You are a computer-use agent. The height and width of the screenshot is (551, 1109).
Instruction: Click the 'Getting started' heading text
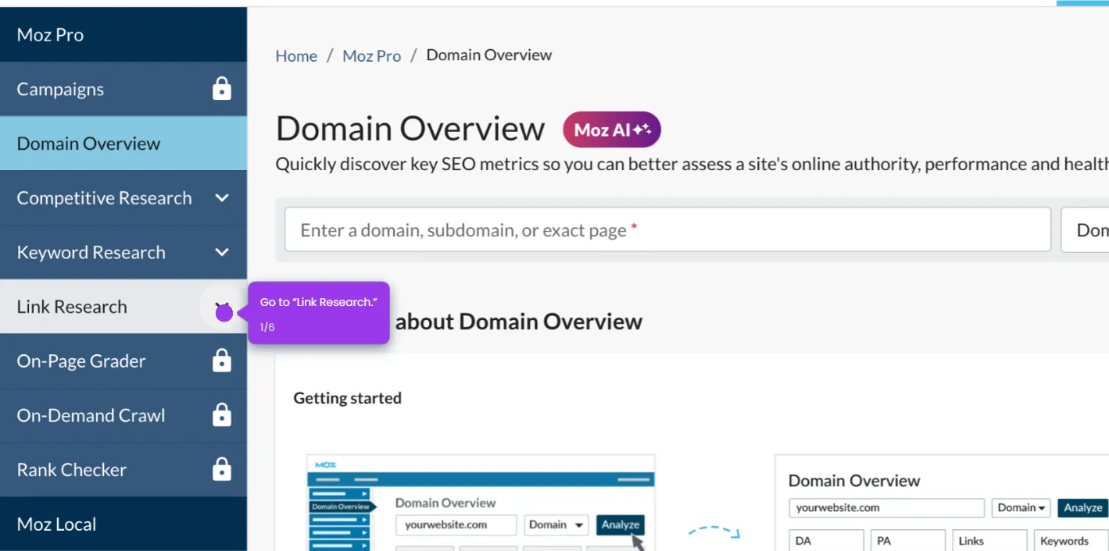348,398
